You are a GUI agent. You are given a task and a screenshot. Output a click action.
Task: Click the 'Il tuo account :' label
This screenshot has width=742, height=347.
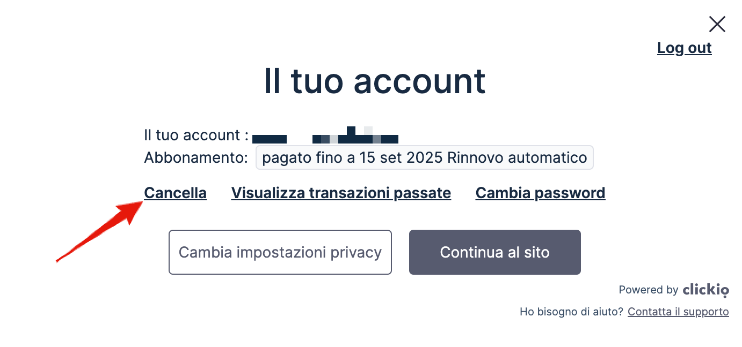tap(197, 135)
